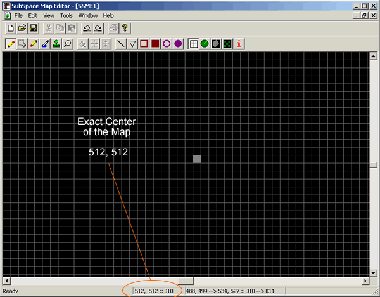Redo the last undone edit
This screenshot has width=380, height=297.
(98, 29)
